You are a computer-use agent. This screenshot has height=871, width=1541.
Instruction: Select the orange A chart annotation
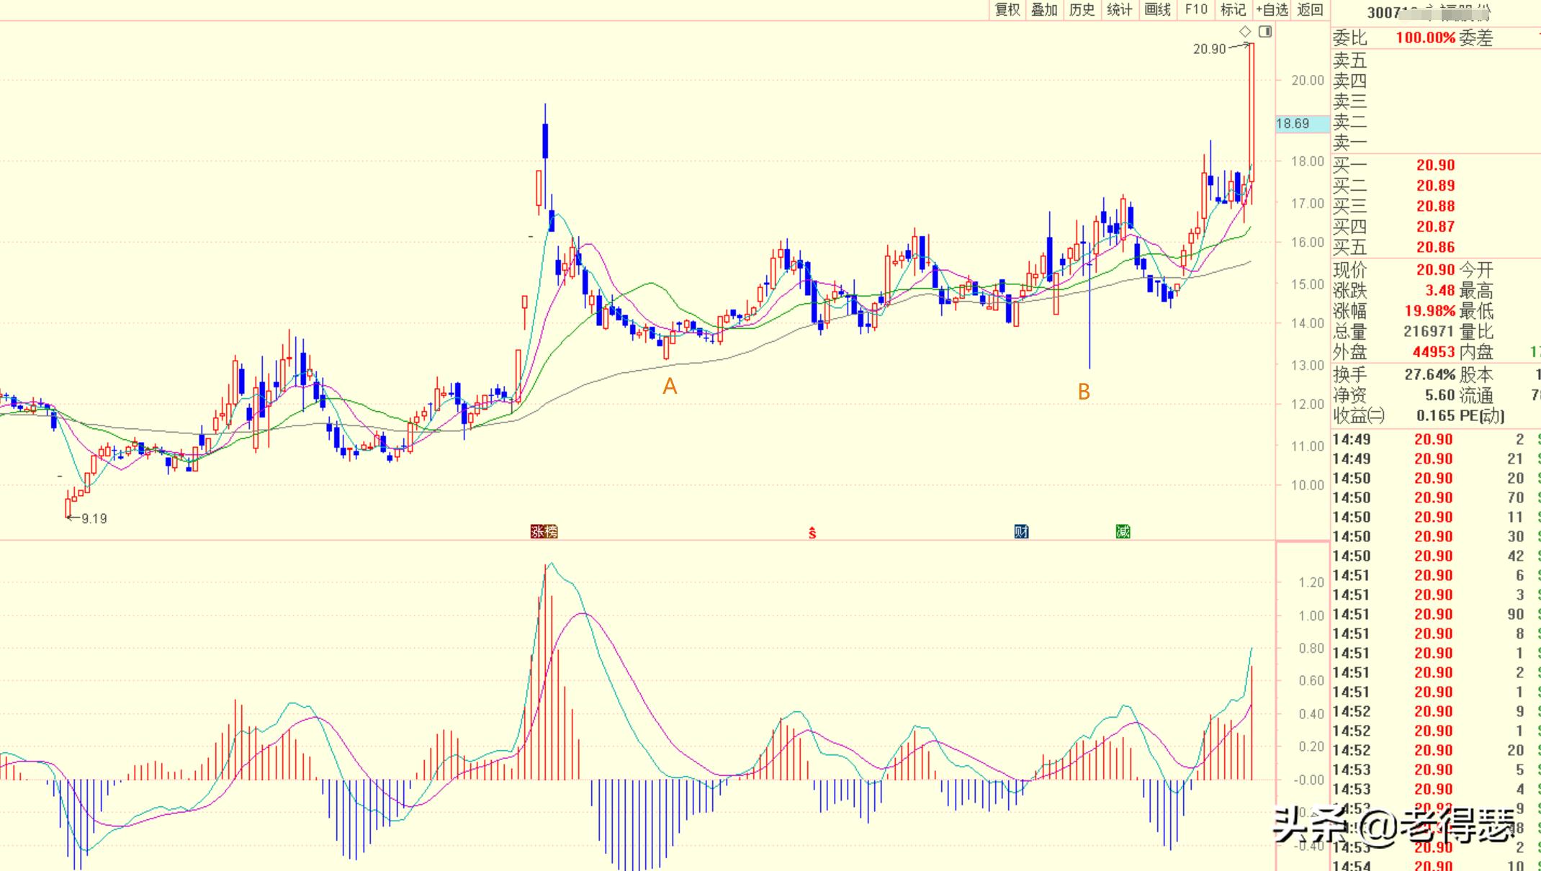pyautogui.click(x=670, y=387)
